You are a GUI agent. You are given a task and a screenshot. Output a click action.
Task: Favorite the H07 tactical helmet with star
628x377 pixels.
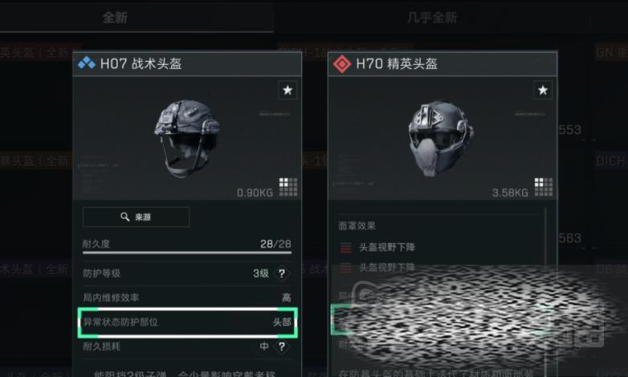[287, 91]
